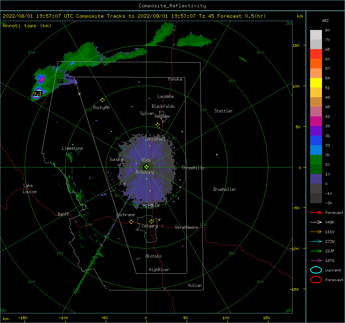Click the Vulcan city label
This screenshot has height=323, width=345.
tap(195, 285)
